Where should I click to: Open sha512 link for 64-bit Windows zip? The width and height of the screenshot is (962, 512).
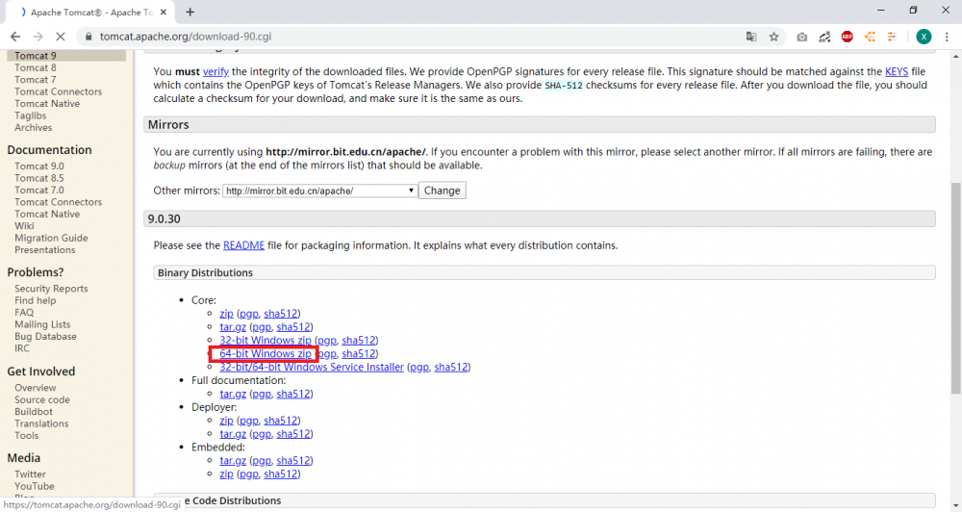[358, 354]
